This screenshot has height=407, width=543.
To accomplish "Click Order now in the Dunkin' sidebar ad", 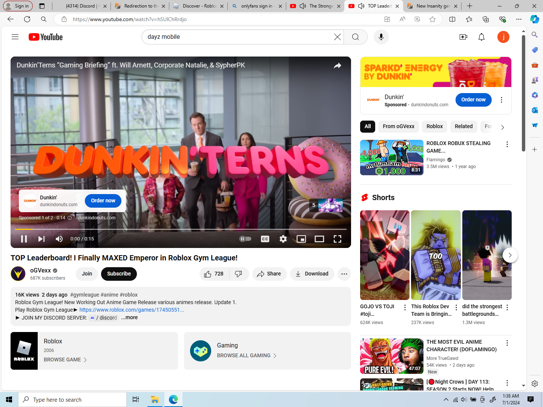I will (474, 100).
